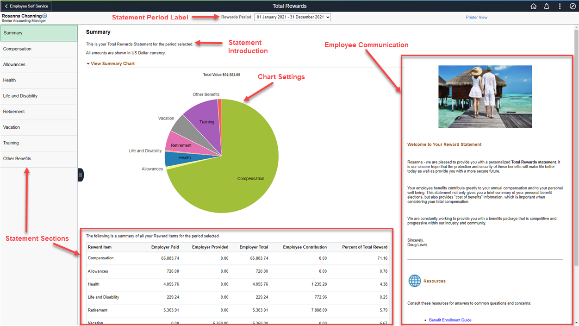Select the Allowances section

click(x=39, y=64)
